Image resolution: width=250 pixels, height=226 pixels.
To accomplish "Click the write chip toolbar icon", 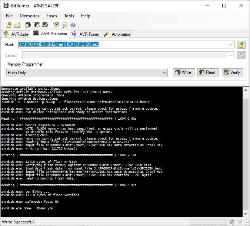I will click(x=28, y=25).
